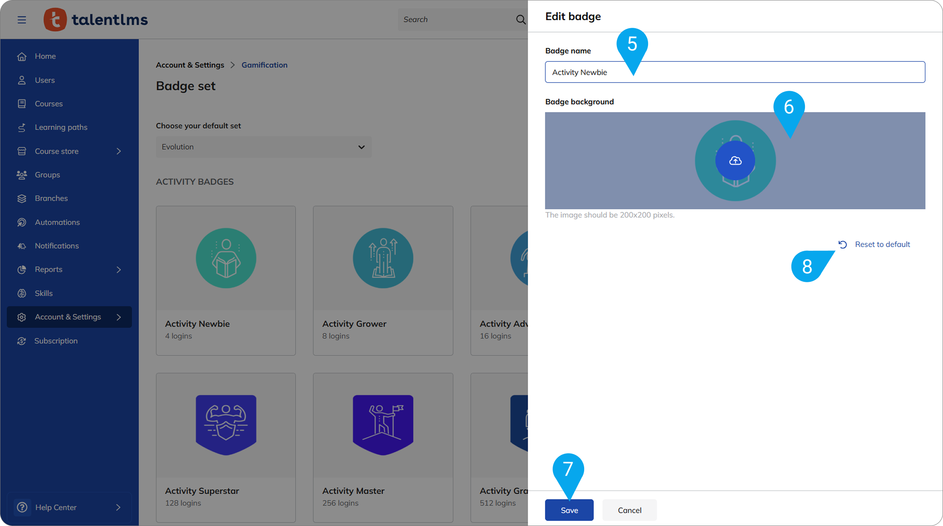Click the Skills sidebar icon
This screenshot has width=943, height=526.
click(x=22, y=293)
